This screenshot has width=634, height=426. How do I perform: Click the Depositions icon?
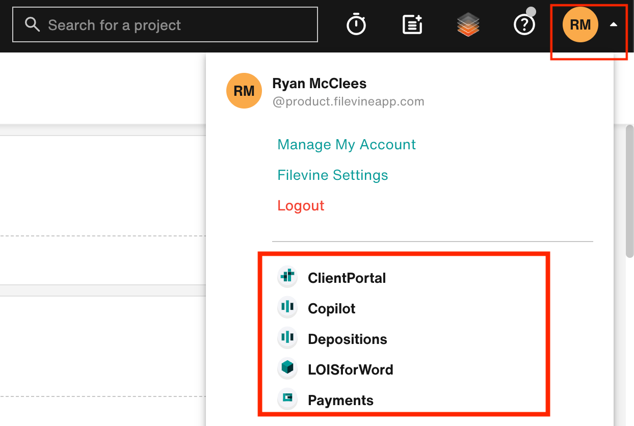pyautogui.click(x=287, y=337)
